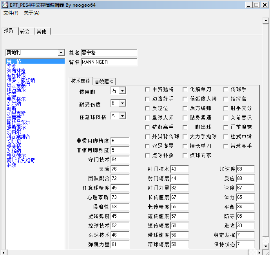Check the 盘球大师 checkbox
The image size is (270, 255).
(147, 118)
